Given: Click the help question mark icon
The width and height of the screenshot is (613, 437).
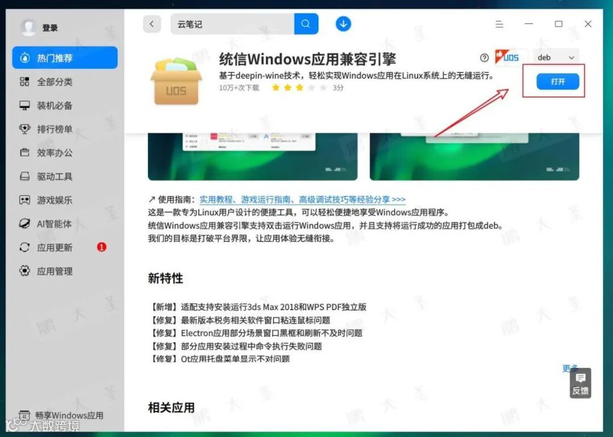Looking at the screenshot, I should pos(484,58).
